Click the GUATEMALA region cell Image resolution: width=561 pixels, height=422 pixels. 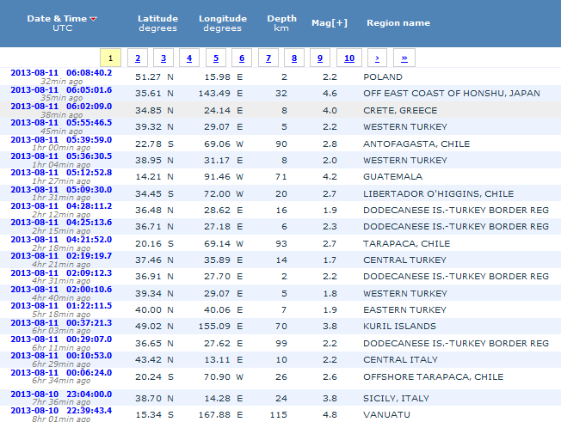393,177
